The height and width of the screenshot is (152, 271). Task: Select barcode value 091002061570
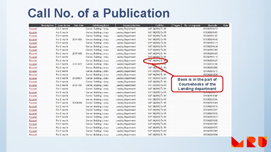pos(210,128)
